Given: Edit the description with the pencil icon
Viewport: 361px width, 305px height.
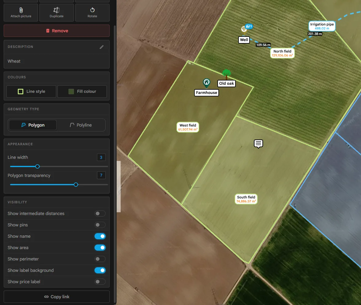Looking at the screenshot, I should 102,47.
